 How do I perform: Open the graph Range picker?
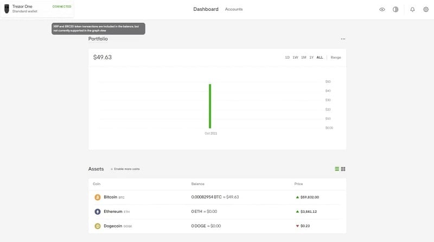336,58
